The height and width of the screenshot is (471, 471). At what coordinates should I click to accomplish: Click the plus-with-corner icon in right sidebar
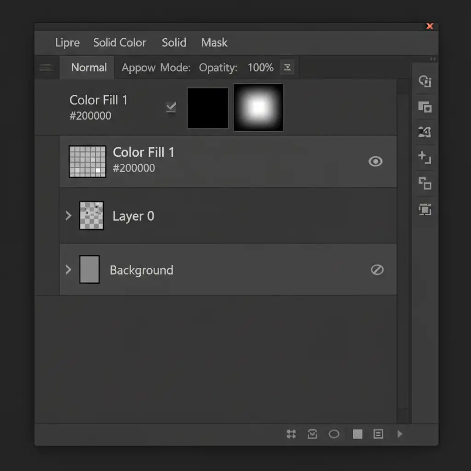(x=424, y=158)
